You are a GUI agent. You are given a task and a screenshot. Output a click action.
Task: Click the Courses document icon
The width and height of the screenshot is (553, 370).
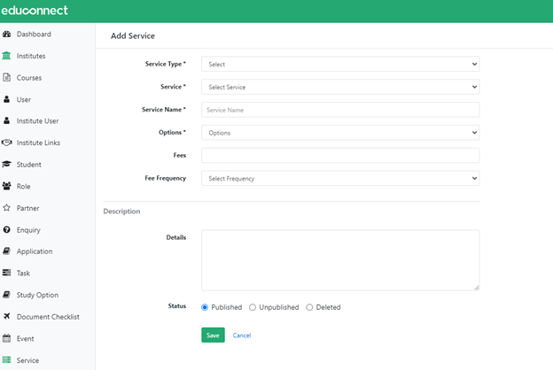(6, 77)
